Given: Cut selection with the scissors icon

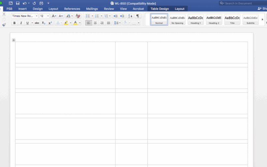Looking at the screenshot, I should click(x=4, y=14).
